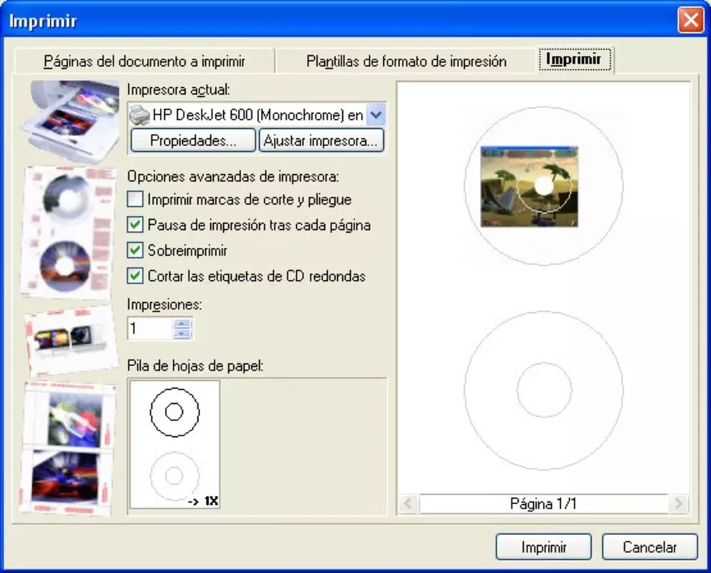This screenshot has height=573, width=711.
Task: Click the game image on preview CD label
Action: 529,186
